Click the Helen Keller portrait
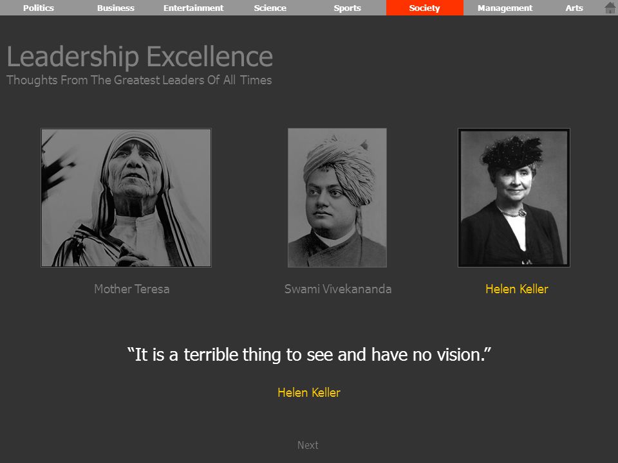The height and width of the screenshot is (463, 618). point(514,197)
